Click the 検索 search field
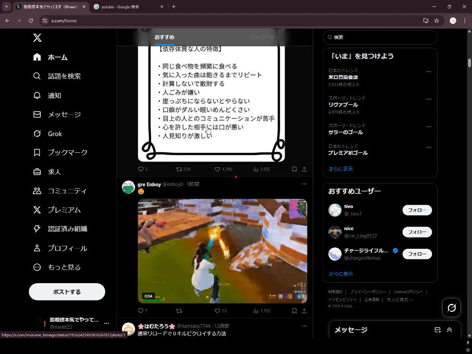The height and width of the screenshot is (354, 472). [380, 37]
